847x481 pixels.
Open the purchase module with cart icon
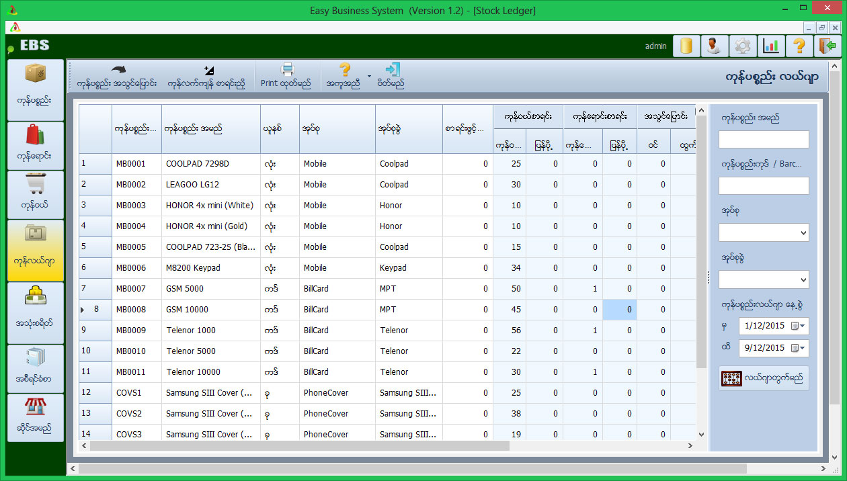click(x=36, y=195)
